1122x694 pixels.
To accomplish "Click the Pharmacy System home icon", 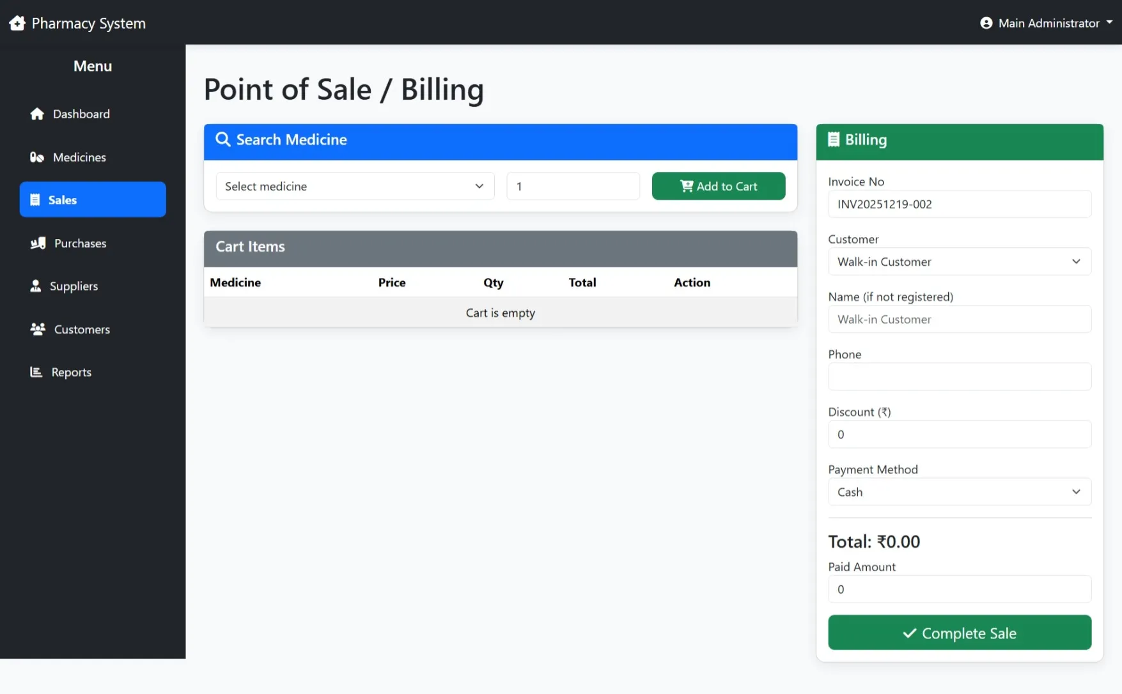I will coord(17,22).
